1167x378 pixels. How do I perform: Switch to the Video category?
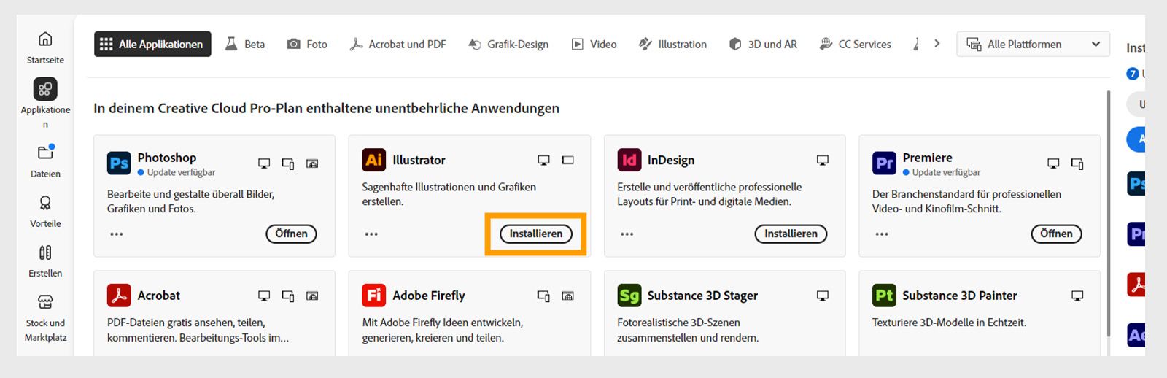pyautogui.click(x=594, y=44)
